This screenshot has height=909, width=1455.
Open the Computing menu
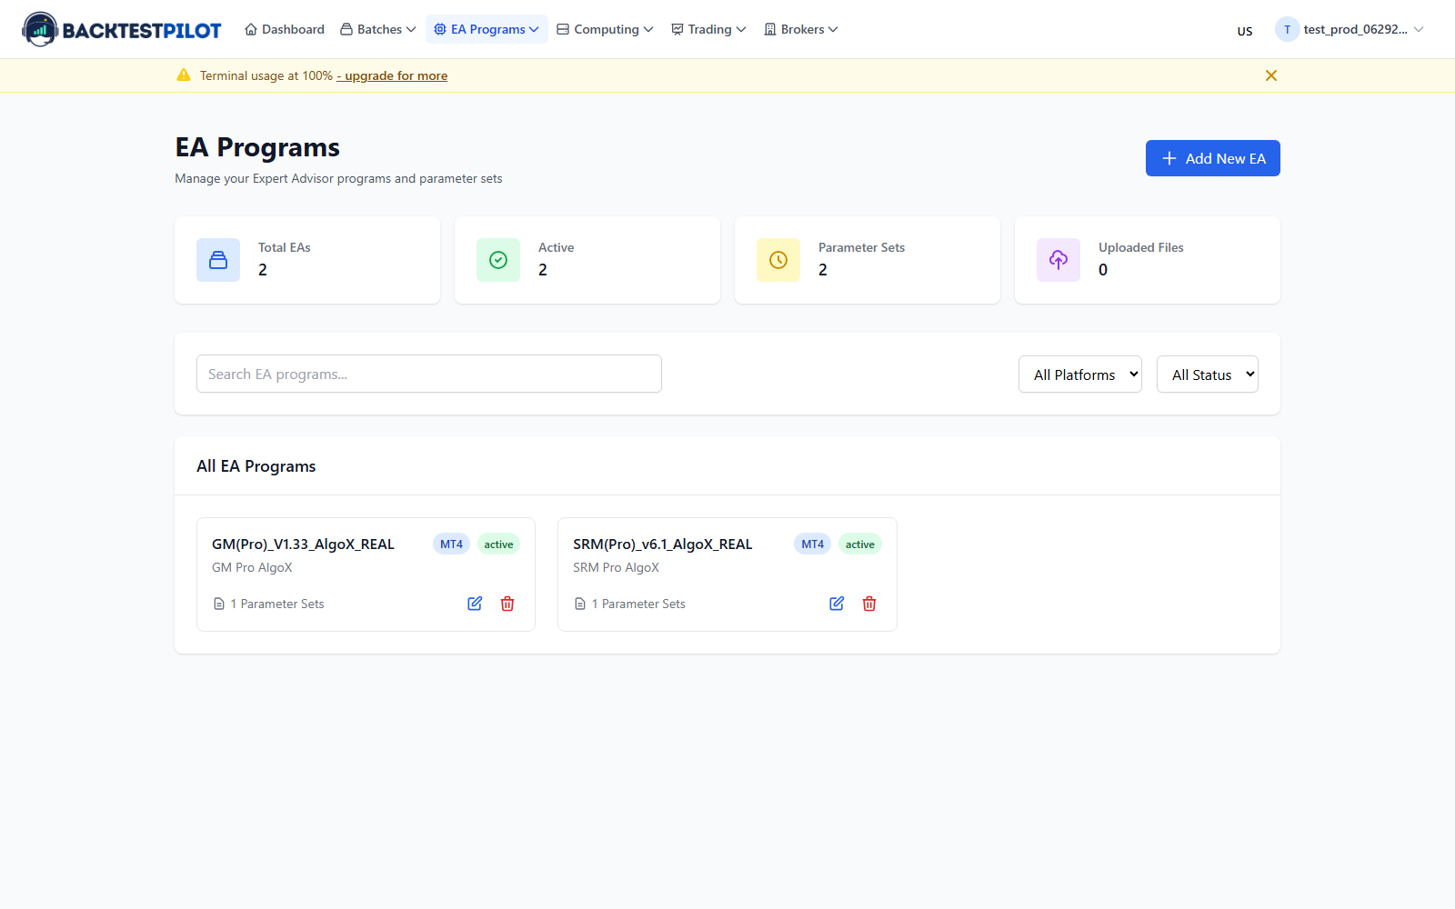(x=605, y=29)
